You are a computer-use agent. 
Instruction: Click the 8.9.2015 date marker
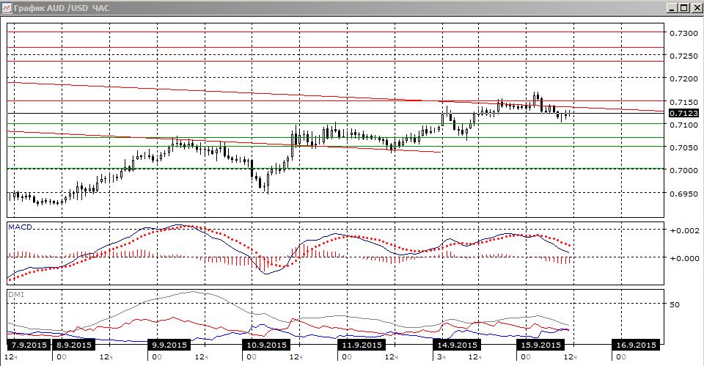pyautogui.click(x=74, y=345)
